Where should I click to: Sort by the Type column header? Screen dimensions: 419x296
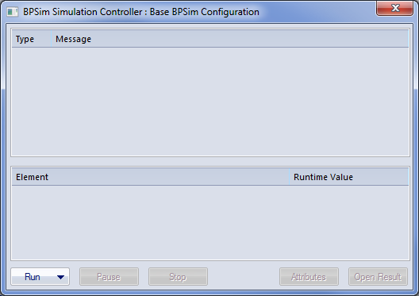coord(31,39)
